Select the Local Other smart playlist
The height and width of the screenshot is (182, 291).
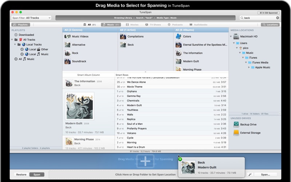click(x=34, y=49)
